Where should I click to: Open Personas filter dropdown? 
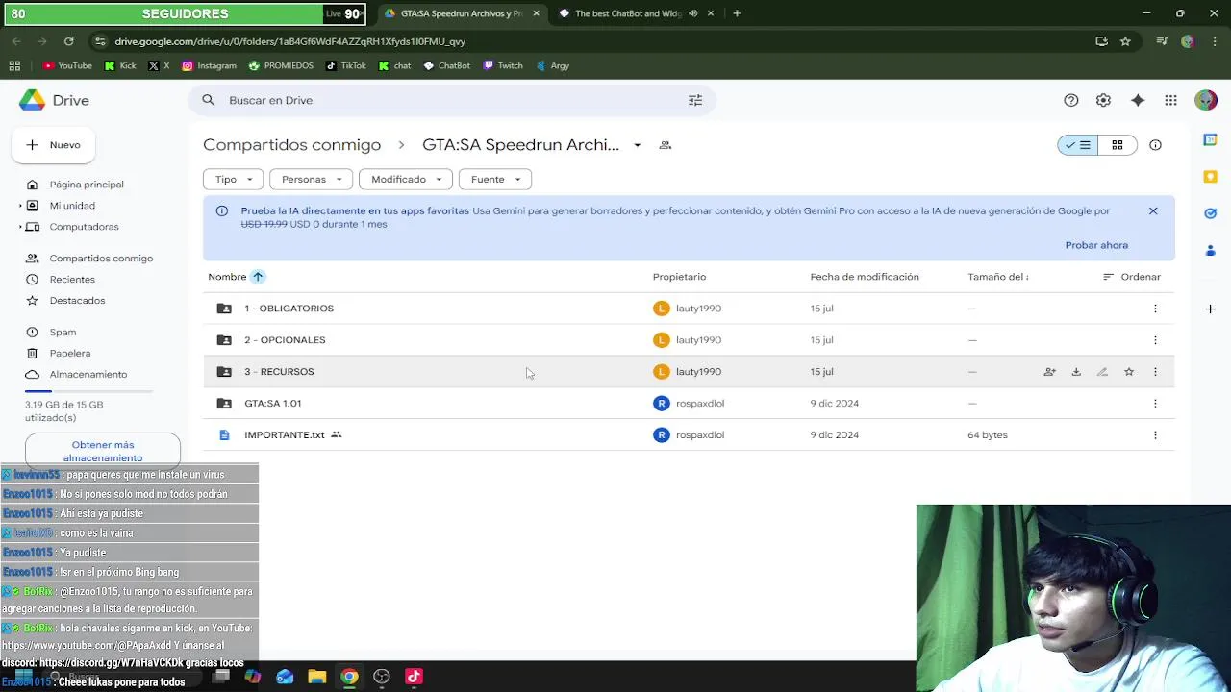click(312, 180)
